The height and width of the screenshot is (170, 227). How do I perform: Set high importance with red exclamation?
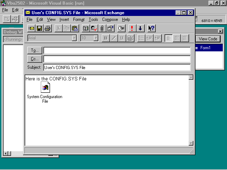coord(132,28)
